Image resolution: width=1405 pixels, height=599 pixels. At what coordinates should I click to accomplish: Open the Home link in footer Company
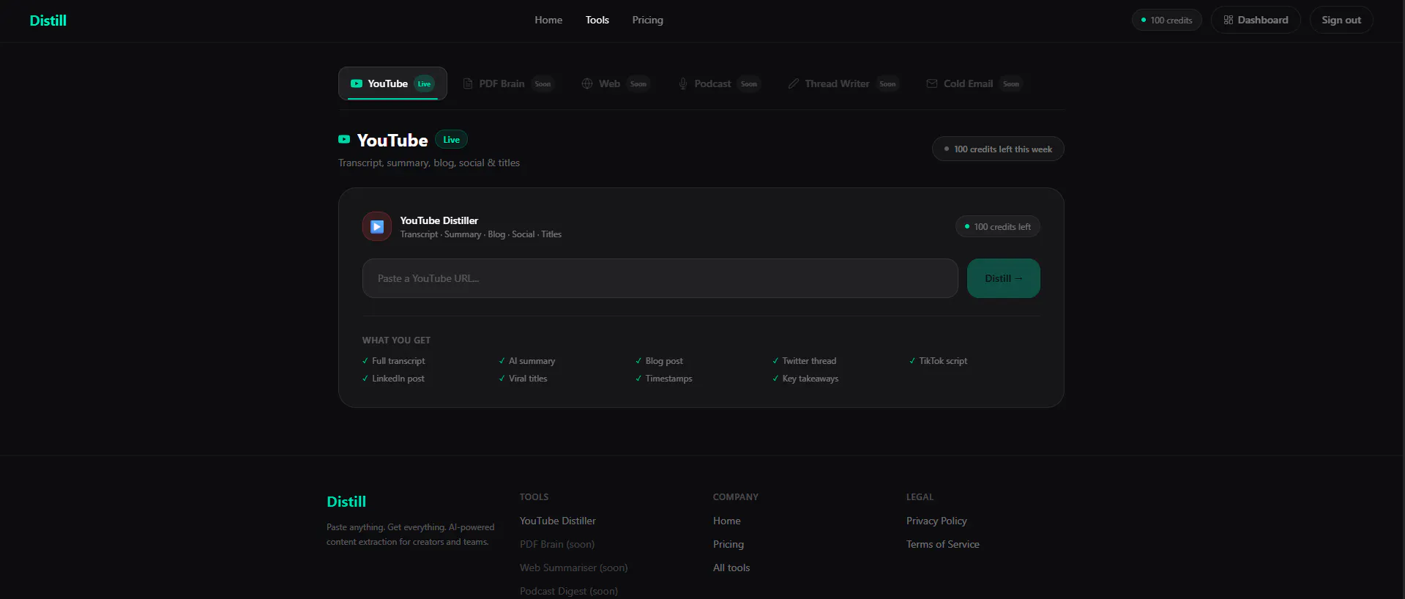click(727, 521)
